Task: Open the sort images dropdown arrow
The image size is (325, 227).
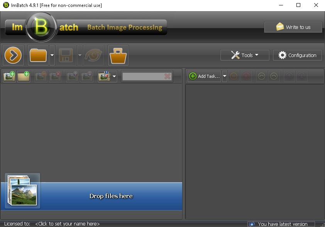Action: (x=114, y=76)
